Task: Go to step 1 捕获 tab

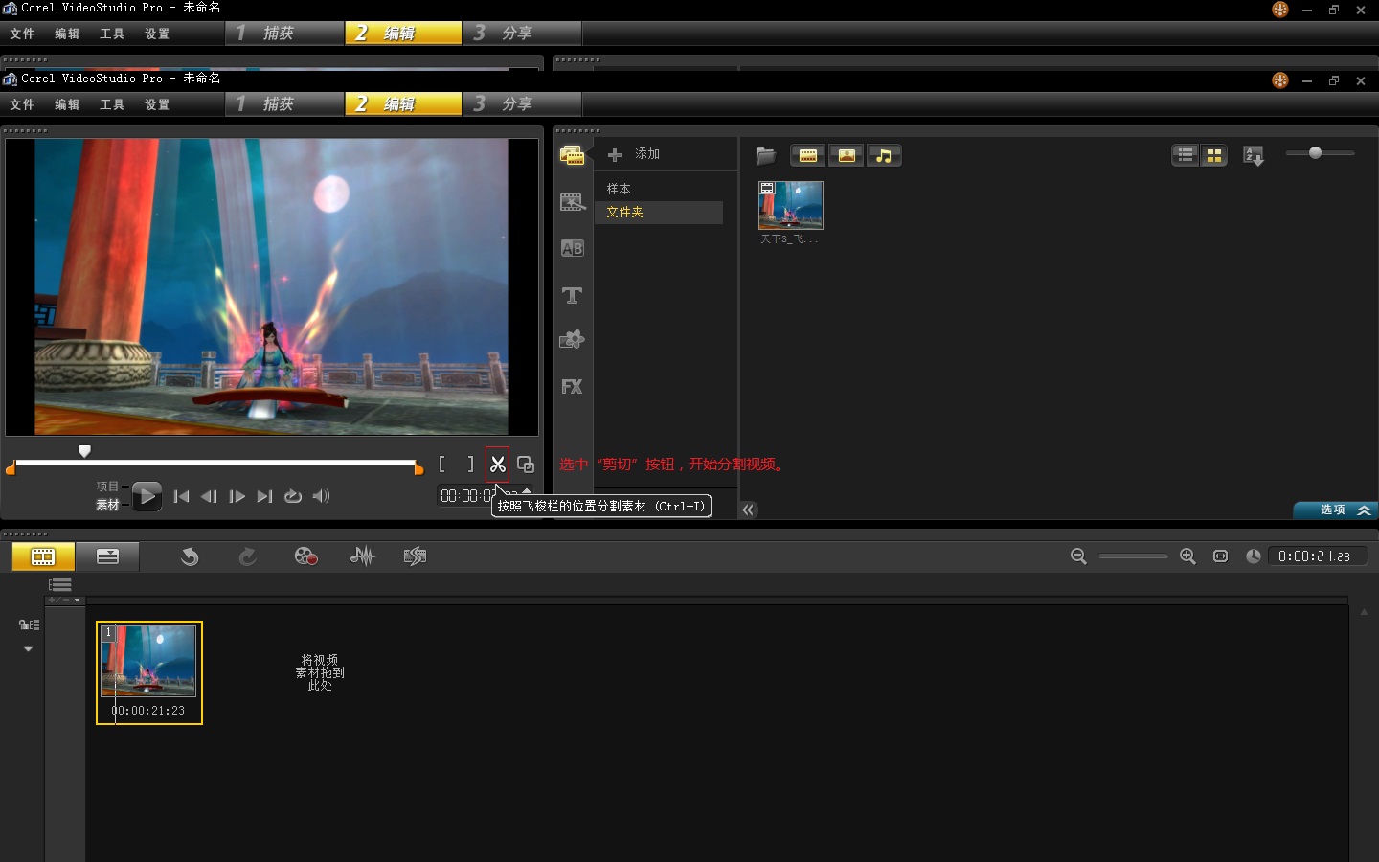Action: pos(285,103)
